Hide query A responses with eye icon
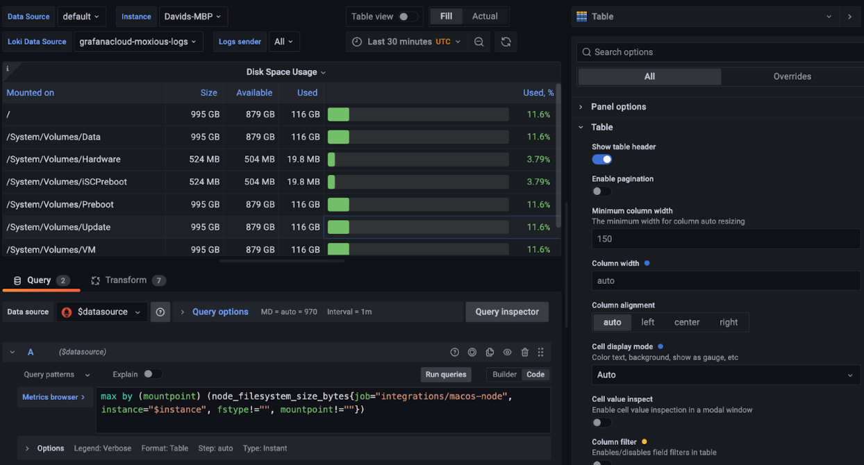The height and width of the screenshot is (465, 864). [x=507, y=352]
